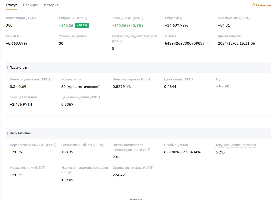Switch to the Позиции tab
Viewport: 275px width, 204px height.
tap(31, 5)
